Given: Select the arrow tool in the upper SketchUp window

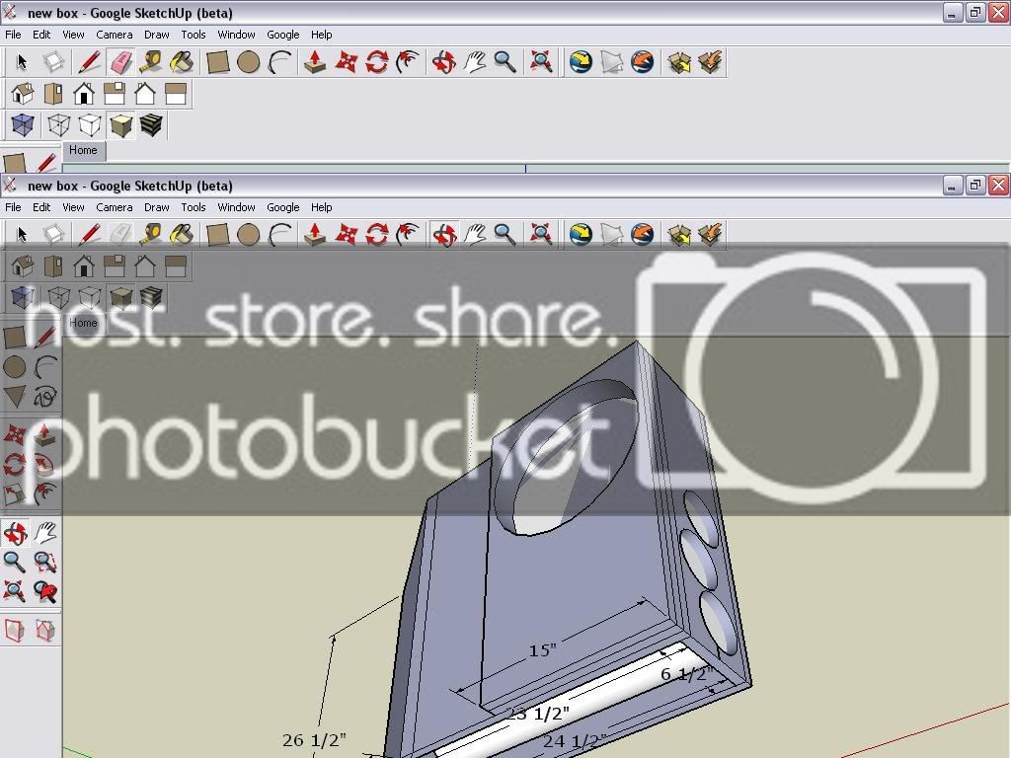Looking at the screenshot, I should [x=22, y=62].
